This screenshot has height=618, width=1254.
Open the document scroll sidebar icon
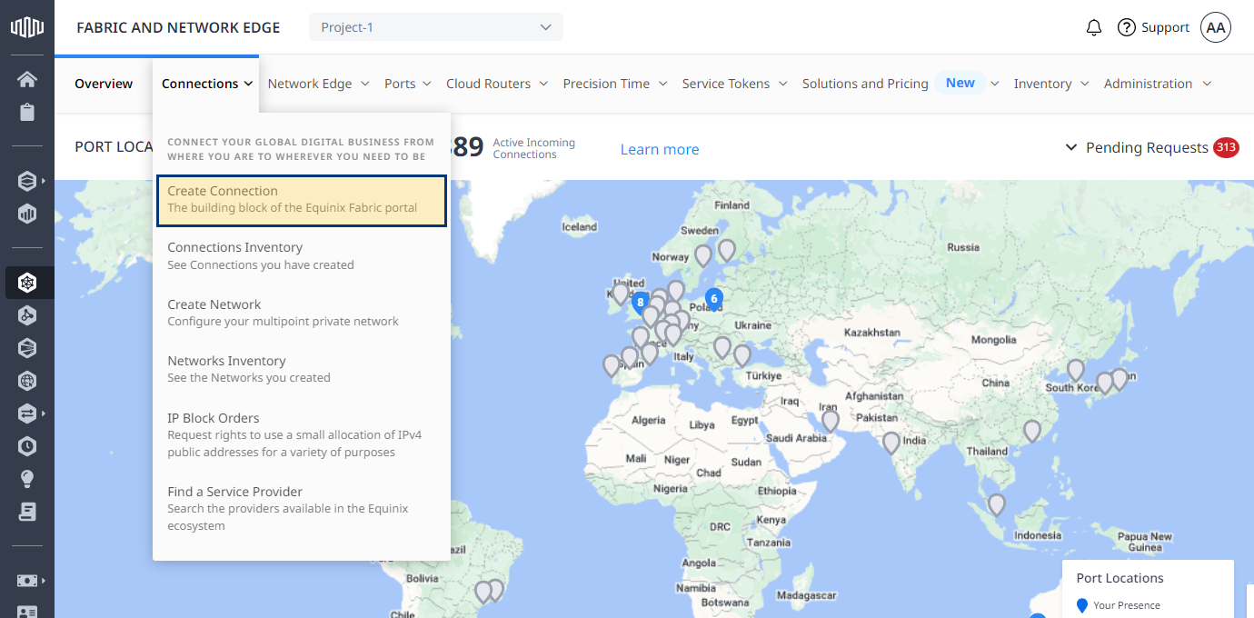point(27,512)
